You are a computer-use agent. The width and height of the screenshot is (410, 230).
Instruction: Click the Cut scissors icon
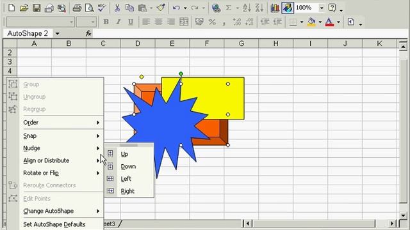pos(117,8)
